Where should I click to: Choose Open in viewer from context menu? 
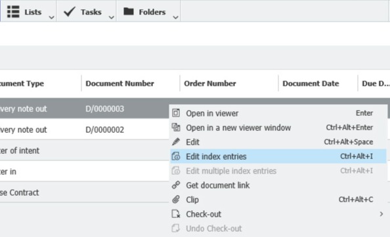[278, 113]
